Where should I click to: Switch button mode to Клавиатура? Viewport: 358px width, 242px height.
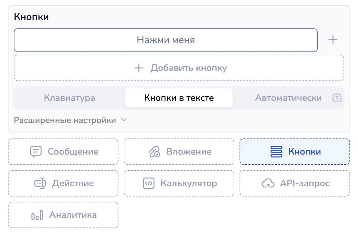[x=69, y=98]
